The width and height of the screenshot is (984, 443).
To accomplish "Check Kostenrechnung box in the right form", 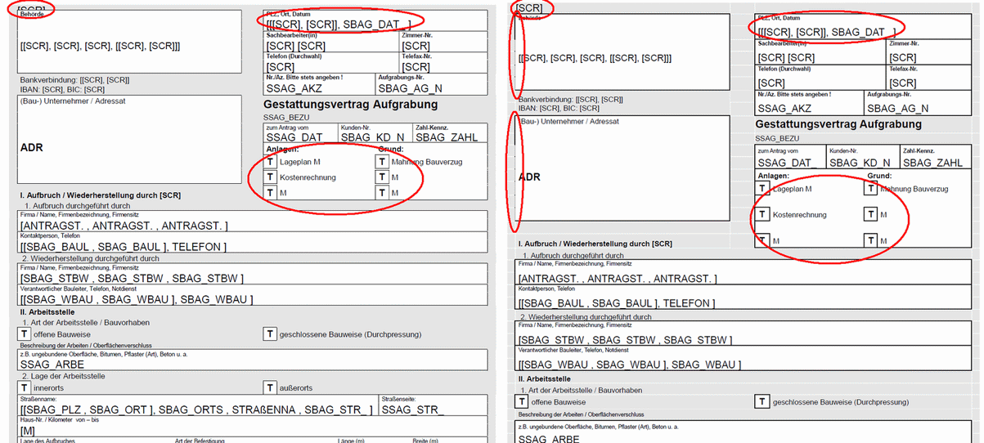I will [x=762, y=215].
